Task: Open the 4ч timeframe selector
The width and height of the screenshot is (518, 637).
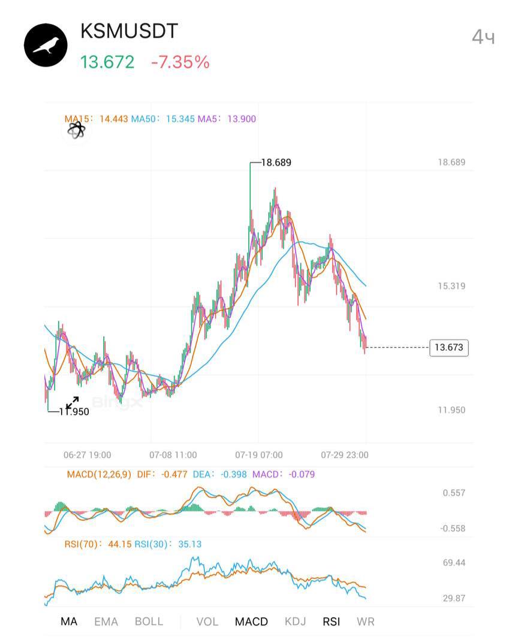Action: click(x=483, y=37)
